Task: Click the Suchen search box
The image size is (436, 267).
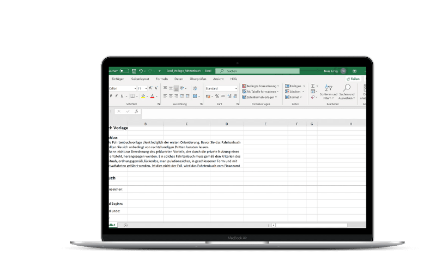Action: click(257, 71)
